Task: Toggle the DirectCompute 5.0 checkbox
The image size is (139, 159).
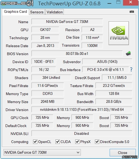Action: click(97, 142)
